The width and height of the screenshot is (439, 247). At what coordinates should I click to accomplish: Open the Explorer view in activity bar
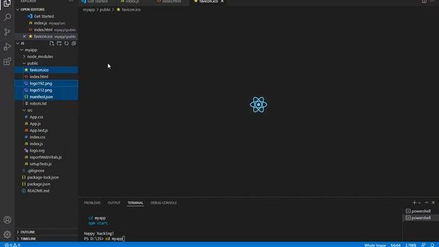pyautogui.click(x=7, y=3)
